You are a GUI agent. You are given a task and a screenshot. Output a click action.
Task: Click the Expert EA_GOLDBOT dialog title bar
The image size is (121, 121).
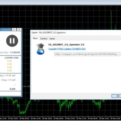click(x=76, y=33)
